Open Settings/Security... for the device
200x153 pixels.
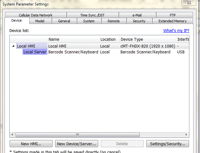(167, 144)
